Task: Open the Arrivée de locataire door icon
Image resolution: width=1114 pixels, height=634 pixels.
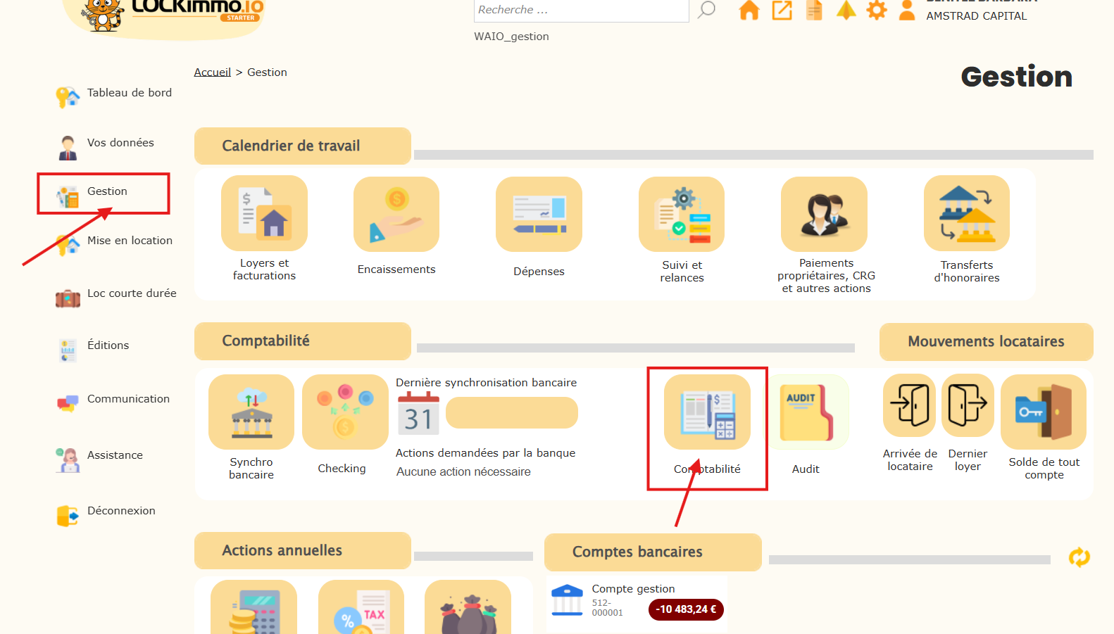Action: coord(909,405)
